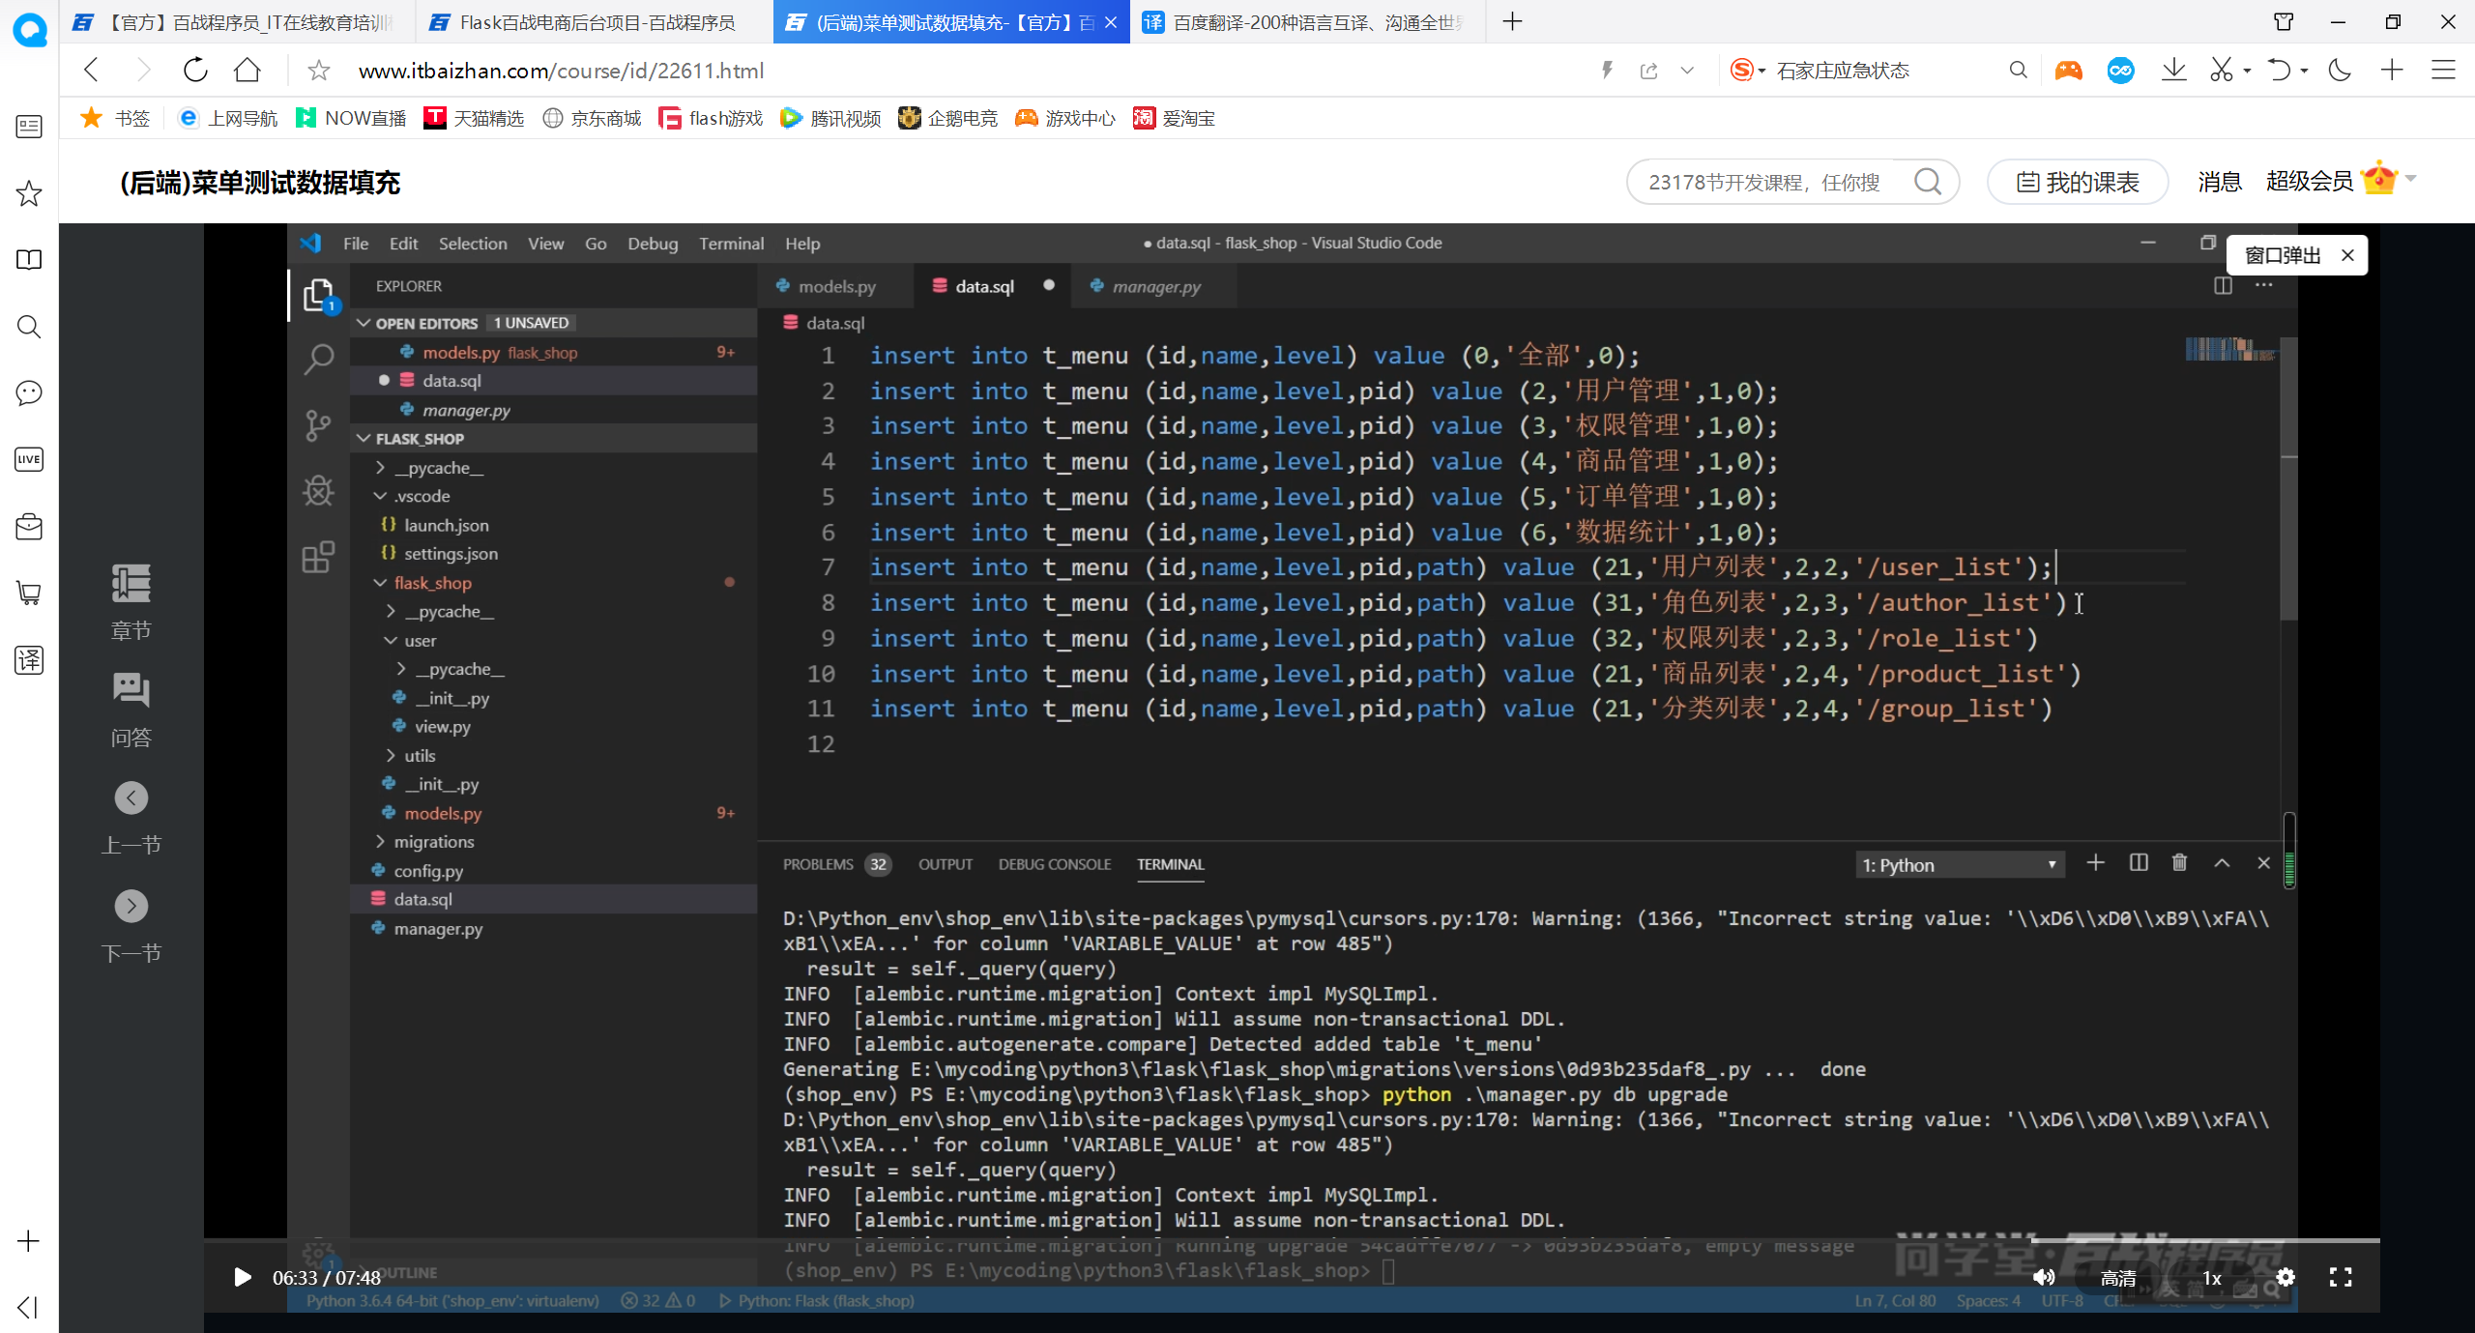2475x1333 pixels.
Task: Collapse the user folder
Action: pos(391,640)
